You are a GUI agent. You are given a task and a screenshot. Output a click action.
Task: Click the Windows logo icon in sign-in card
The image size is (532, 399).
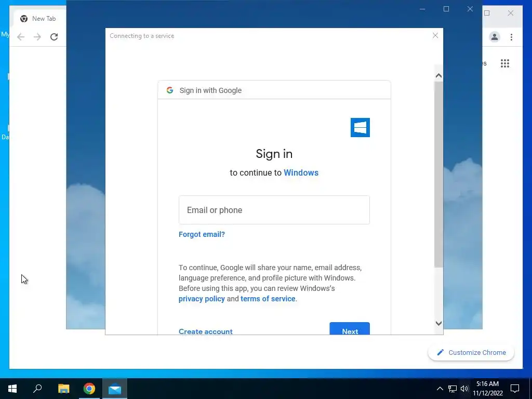click(360, 128)
